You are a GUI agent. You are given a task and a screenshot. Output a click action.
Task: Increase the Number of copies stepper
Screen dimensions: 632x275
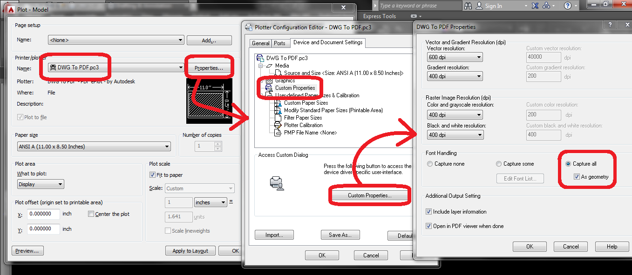click(217, 144)
